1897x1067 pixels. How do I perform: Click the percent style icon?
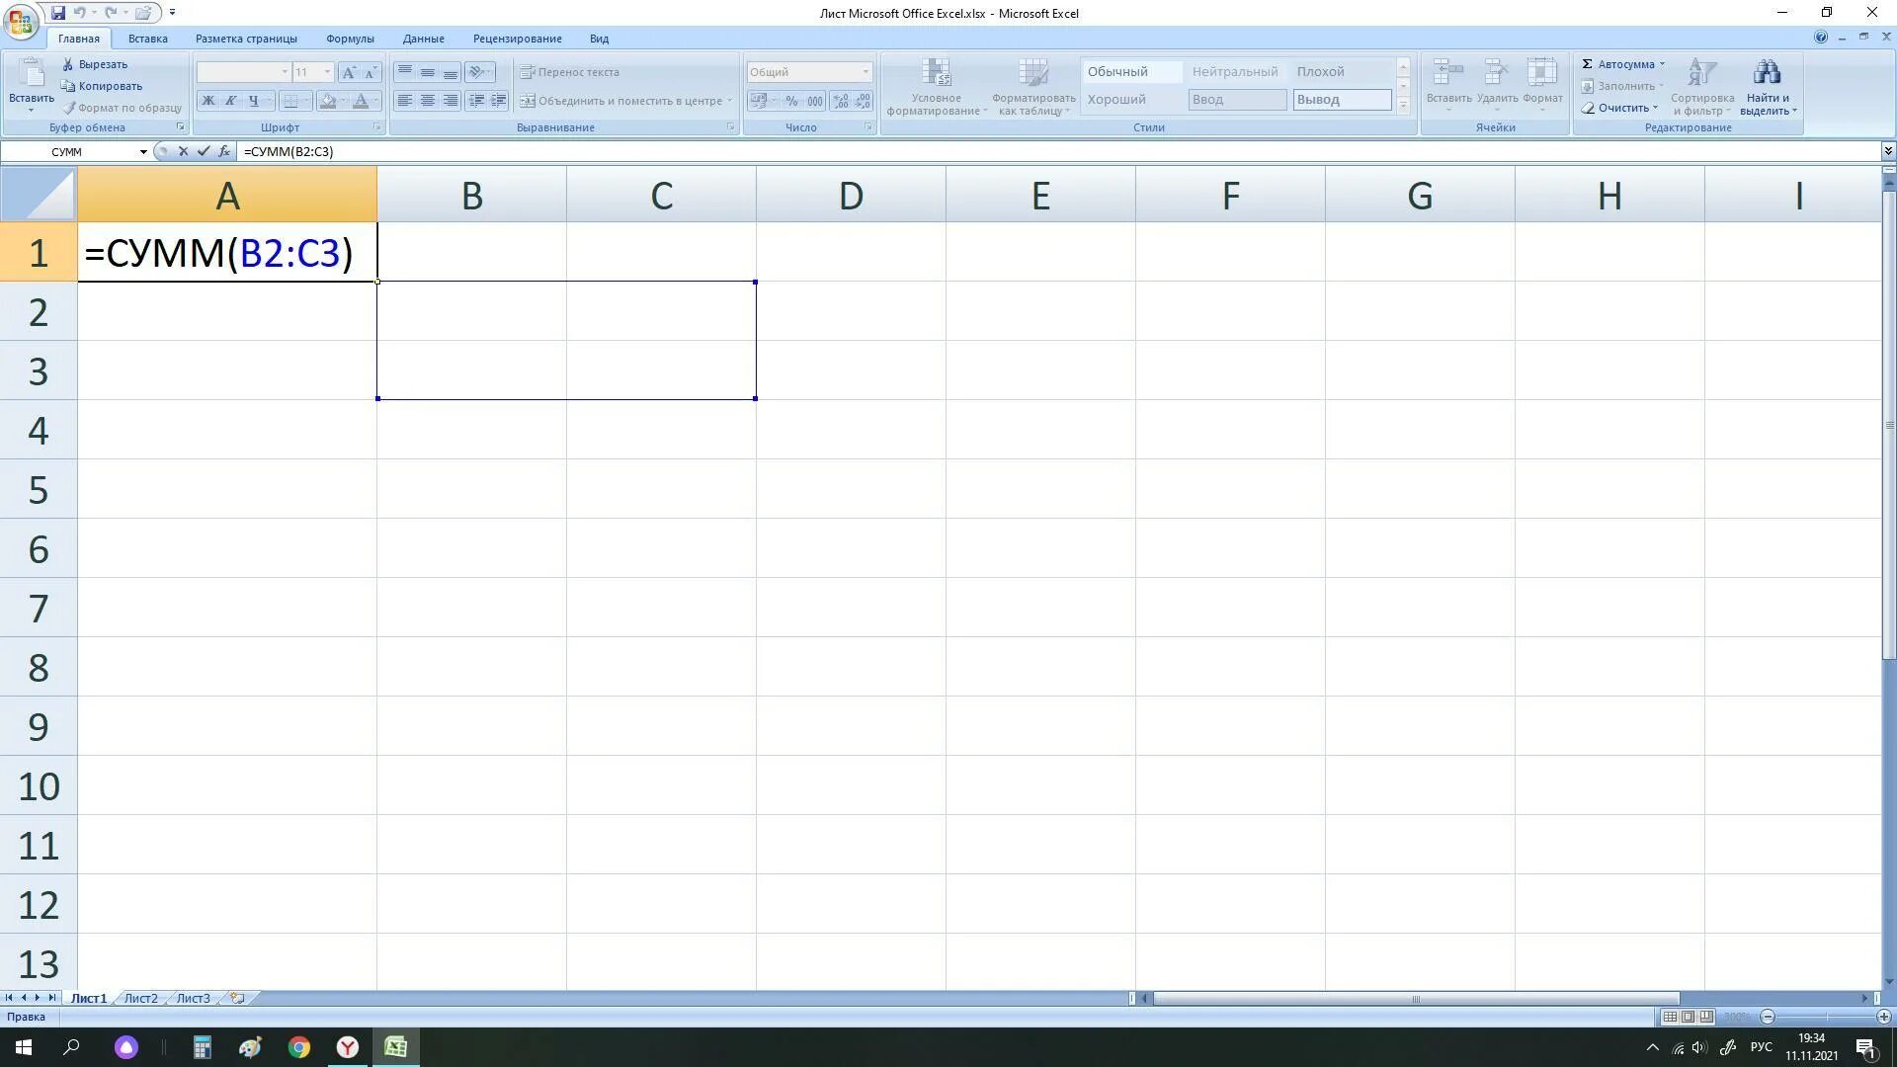tap(791, 101)
